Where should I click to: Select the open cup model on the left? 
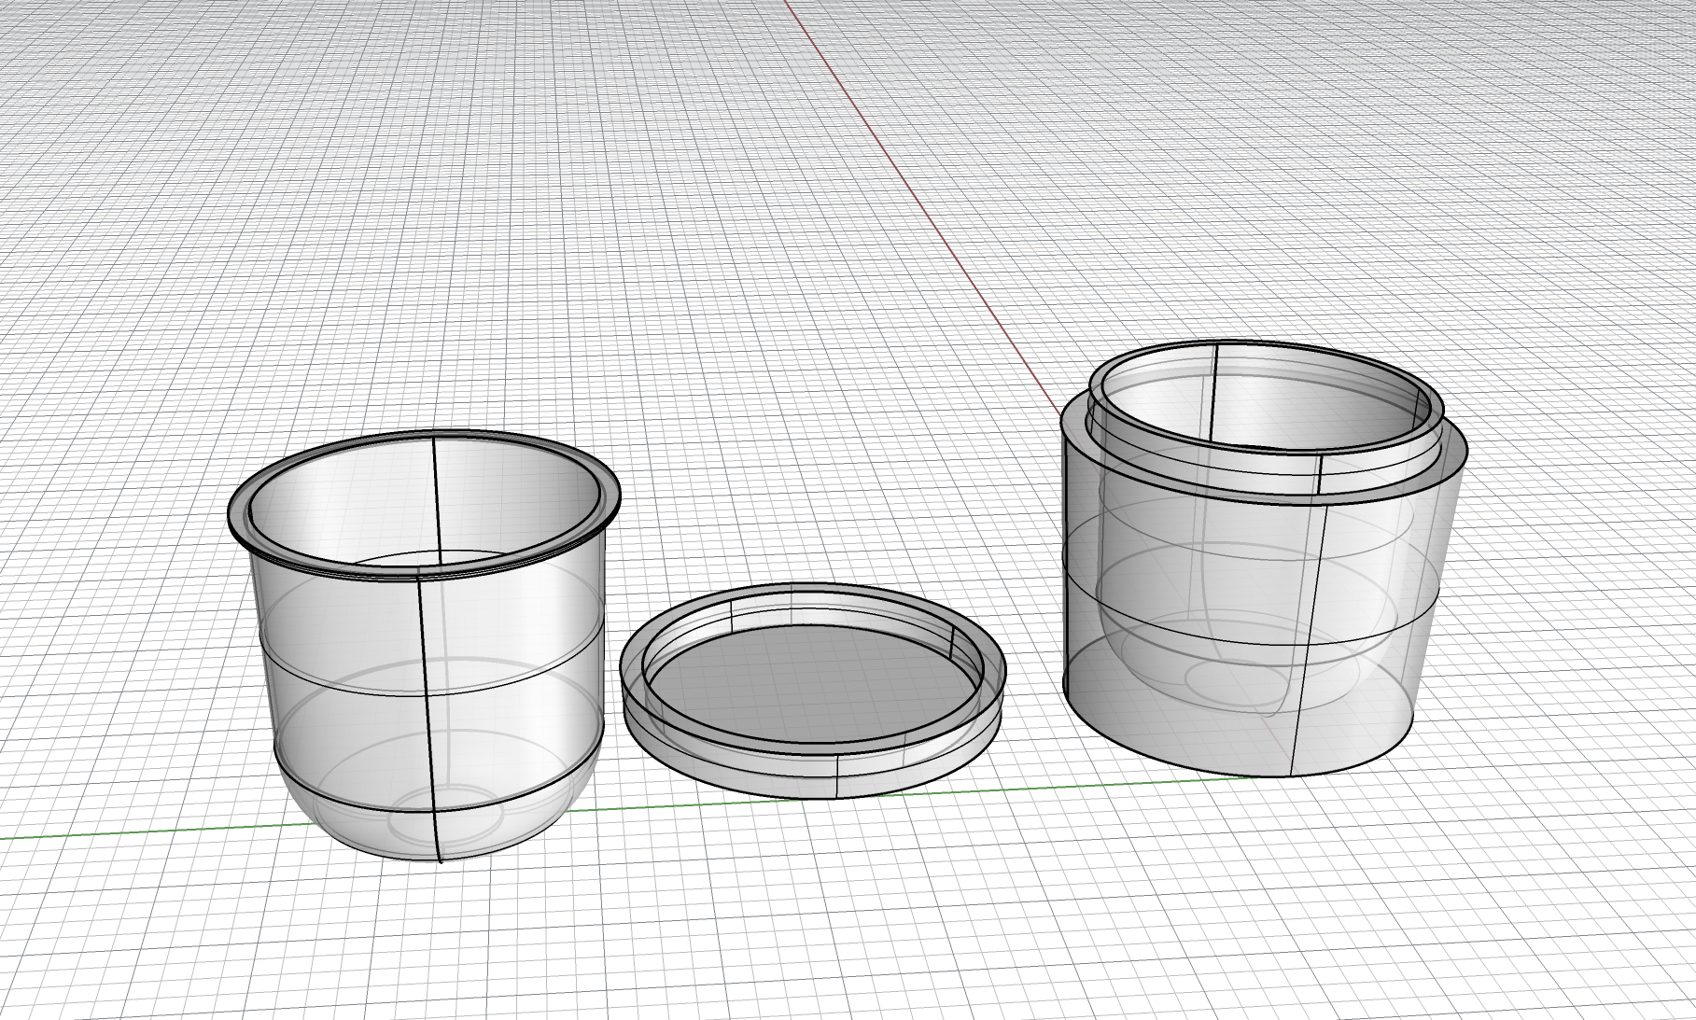pos(425,644)
